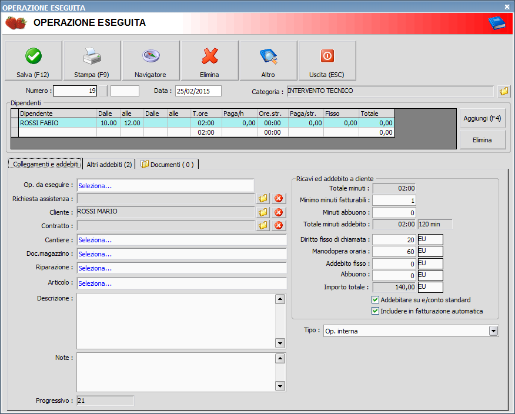Switch to Collegamenti e addebiti tab
The width and height of the screenshot is (515, 414).
click(45, 164)
